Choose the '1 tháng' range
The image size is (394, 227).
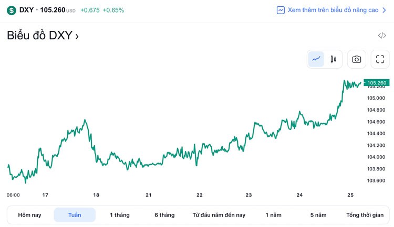coord(120,215)
